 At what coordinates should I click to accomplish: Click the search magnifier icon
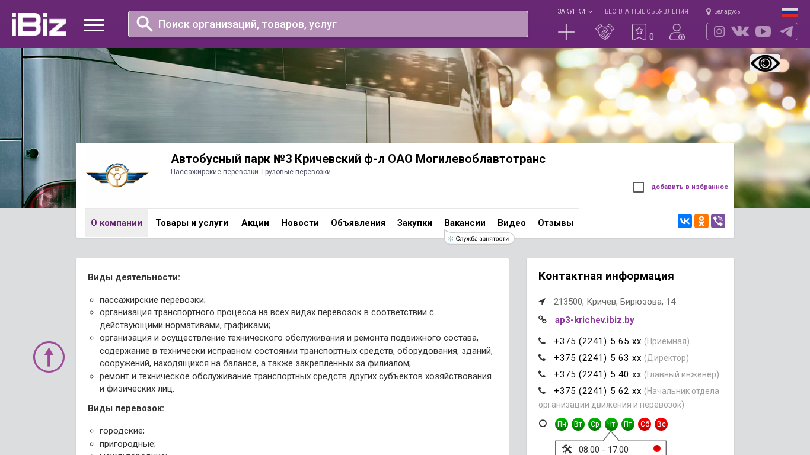click(145, 24)
